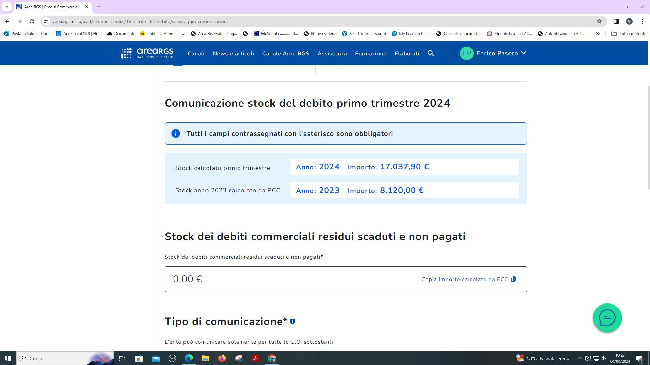Open the Elaborati link
Image resolution: width=650 pixels, height=365 pixels.
pos(407,54)
